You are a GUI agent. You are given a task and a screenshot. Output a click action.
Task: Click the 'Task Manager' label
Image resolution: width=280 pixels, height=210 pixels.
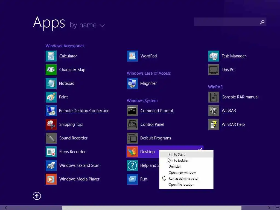(234, 56)
